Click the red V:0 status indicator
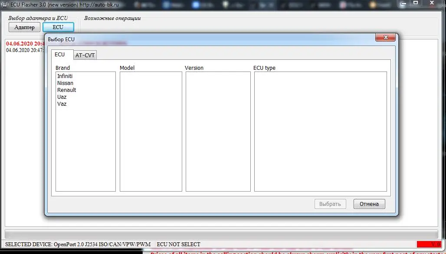The width and height of the screenshot is (446, 254). pyautogui.click(x=429, y=244)
